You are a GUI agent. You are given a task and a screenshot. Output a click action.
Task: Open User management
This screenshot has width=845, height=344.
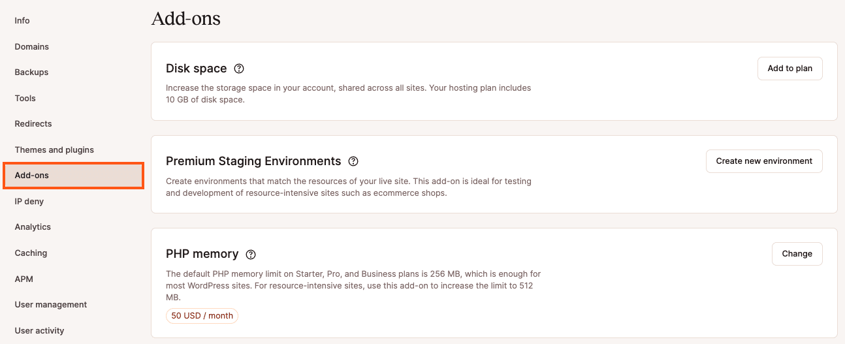[51, 305]
